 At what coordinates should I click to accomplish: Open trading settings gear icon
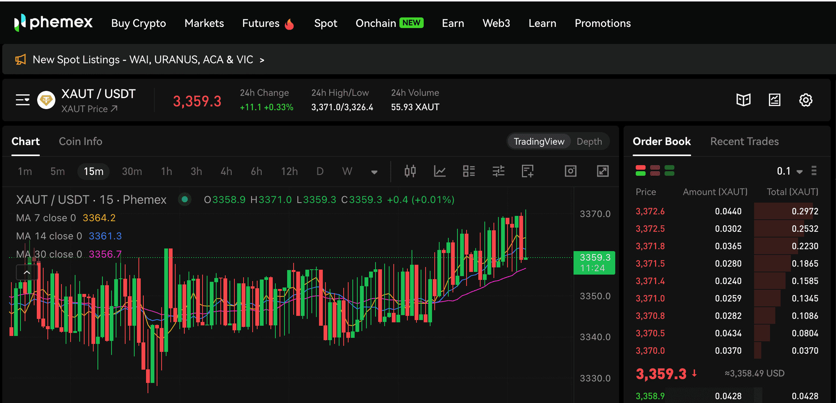coord(806,100)
